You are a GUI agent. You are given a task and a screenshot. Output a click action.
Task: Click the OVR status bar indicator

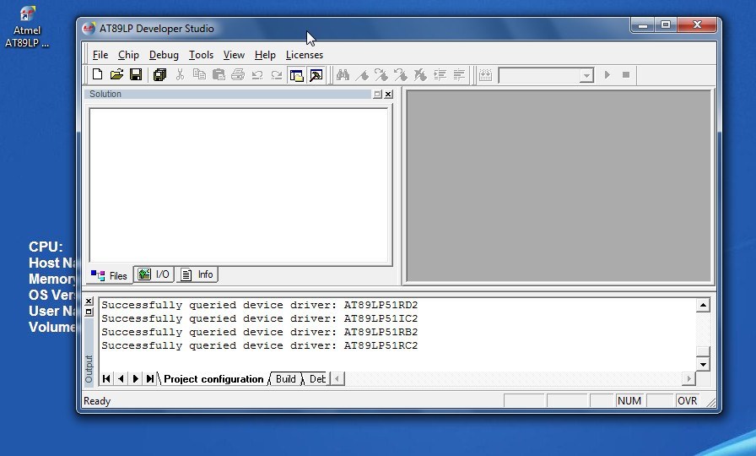(687, 401)
